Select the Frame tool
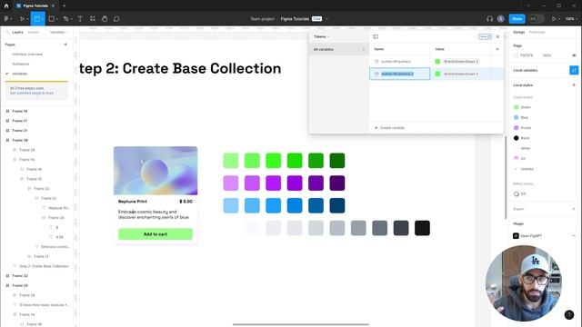Screen dimensions: 582x327 pos(37,19)
